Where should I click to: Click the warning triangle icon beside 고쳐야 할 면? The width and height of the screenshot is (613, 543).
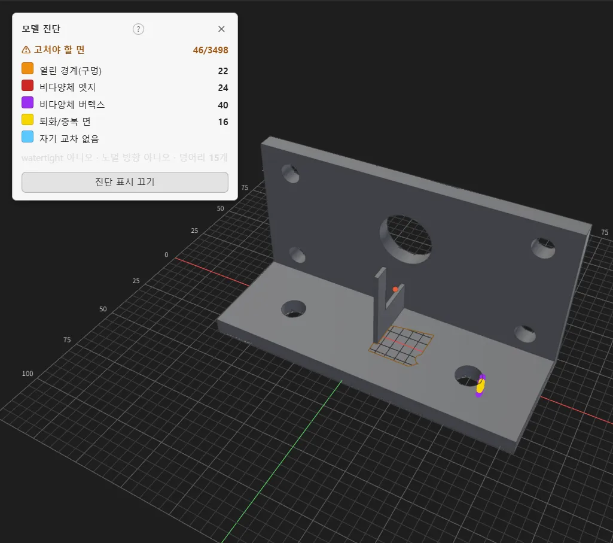tap(26, 50)
